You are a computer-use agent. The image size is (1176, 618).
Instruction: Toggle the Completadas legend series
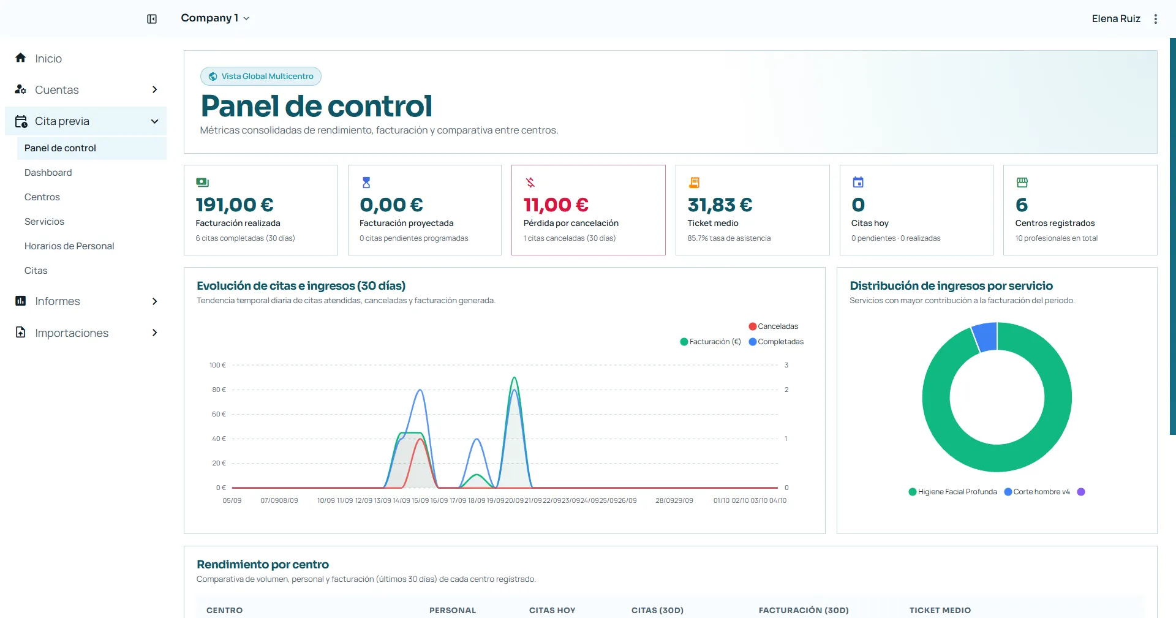tap(776, 342)
